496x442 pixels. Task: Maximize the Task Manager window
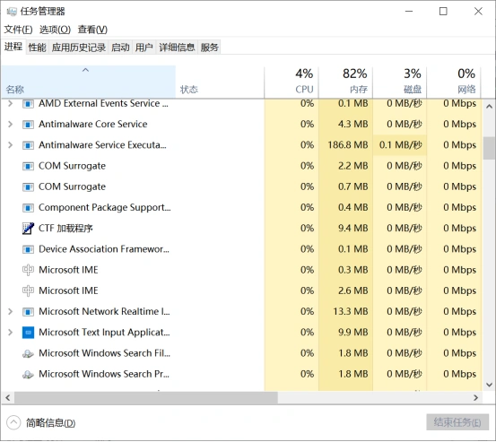pyautogui.click(x=443, y=12)
